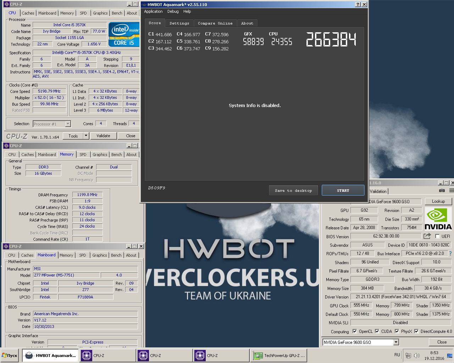
Task: Click the volume speaker tray icon
Action: click(417, 356)
